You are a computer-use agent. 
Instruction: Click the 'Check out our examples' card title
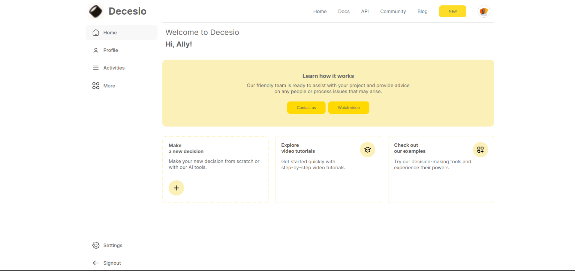[x=410, y=148]
